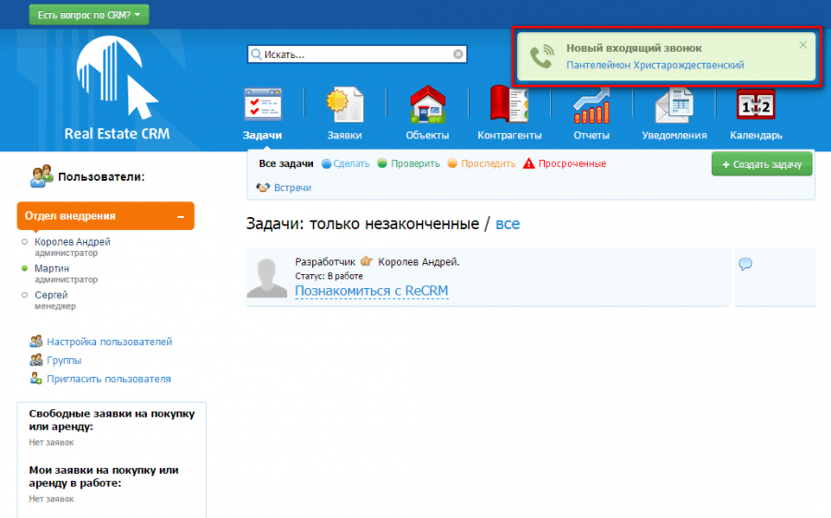
Task: Click the Объекты menu label
Action: click(428, 135)
